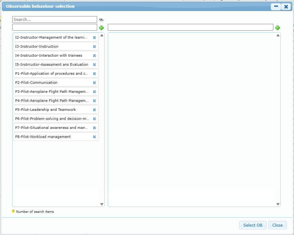Select P4-Pilot-Aeroplane Flight Path row
Viewport: 294px width, 235px height.
(56, 101)
